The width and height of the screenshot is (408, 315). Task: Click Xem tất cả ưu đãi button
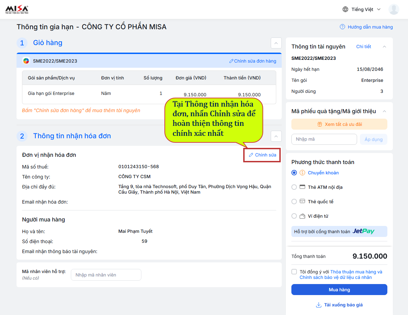click(339, 124)
